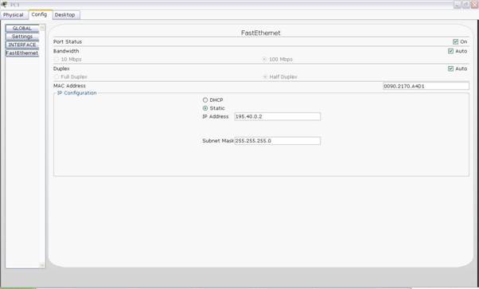Switch to the Physical tab

point(14,14)
